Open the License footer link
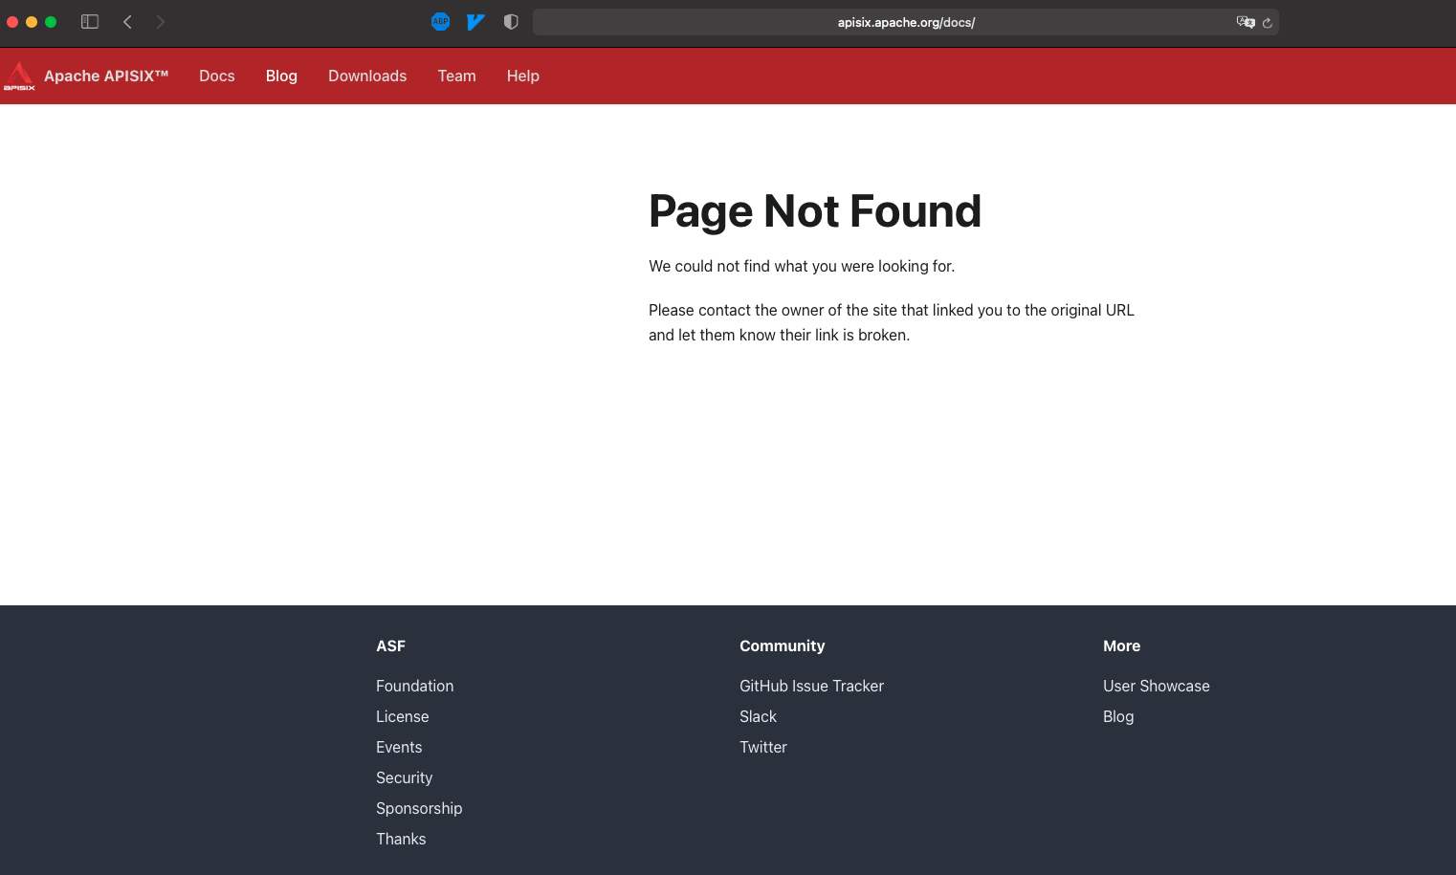This screenshot has width=1456, height=875. click(x=403, y=716)
